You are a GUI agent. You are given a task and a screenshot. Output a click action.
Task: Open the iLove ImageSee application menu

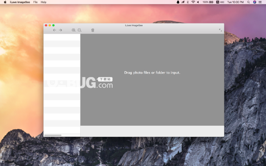(x=20, y=2)
